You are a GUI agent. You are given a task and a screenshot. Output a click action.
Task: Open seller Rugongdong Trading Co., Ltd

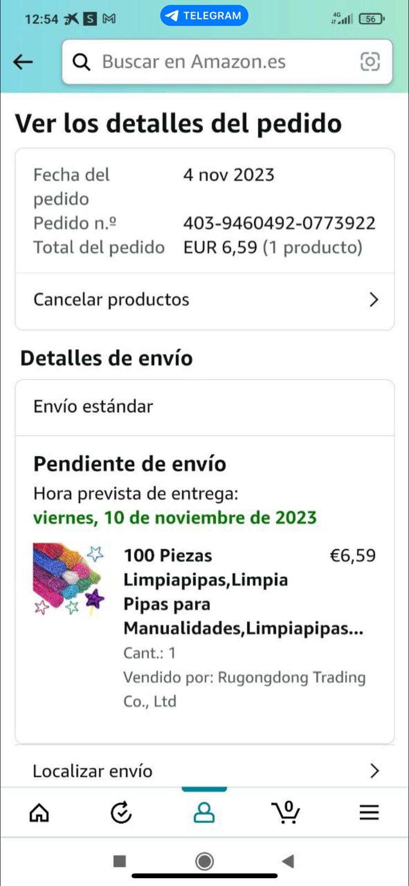pos(244,689)
